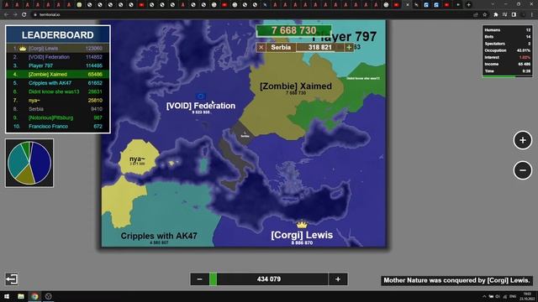Click the map zoom in plus button
Image resolution: width=538 pixels, height=302 pixels.
tap(523, 140)
